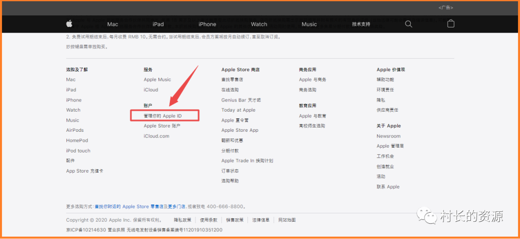Open the search magnifier icon
This screenshot has height=239, width=520.
pos(409,24)
